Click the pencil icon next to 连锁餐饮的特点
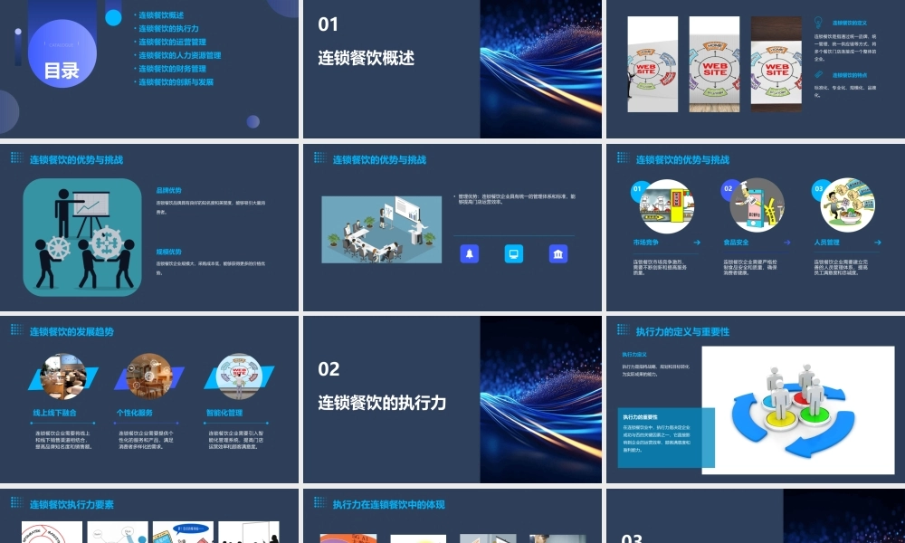905x543 pixels. pyautogui.click(x=818, y=75)
